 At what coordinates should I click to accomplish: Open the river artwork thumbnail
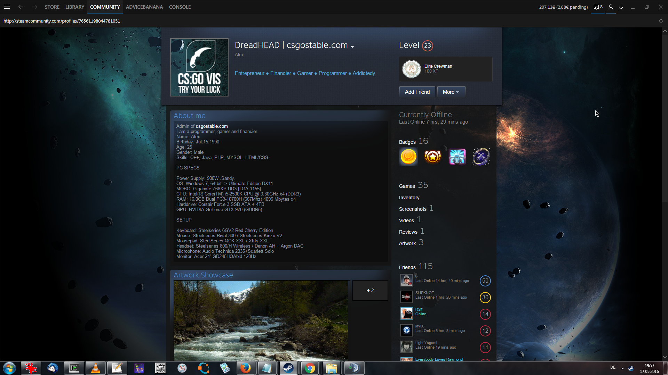click(261, 319)
